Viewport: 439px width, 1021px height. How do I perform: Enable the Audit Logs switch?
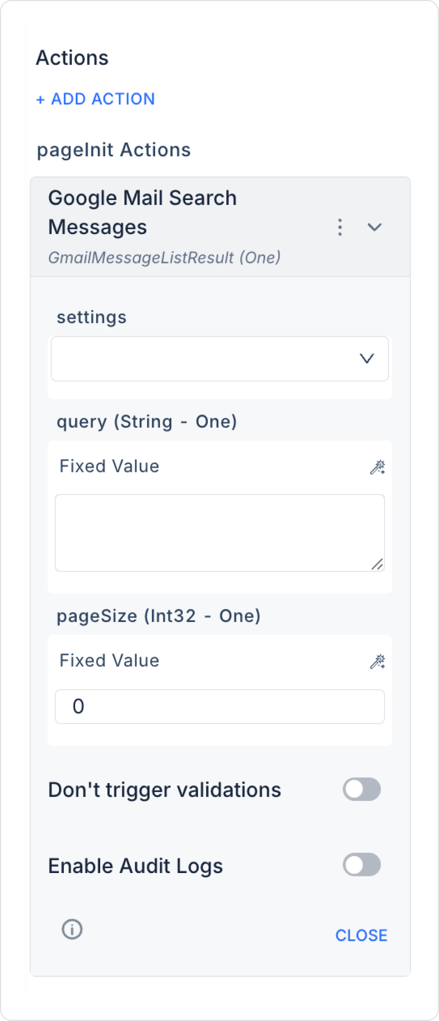(x=361, y=865)
